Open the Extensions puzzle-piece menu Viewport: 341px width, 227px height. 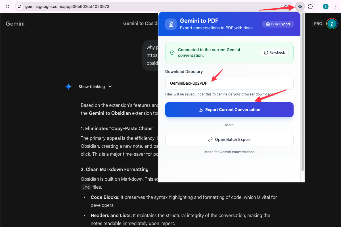(x=310, y=6)
